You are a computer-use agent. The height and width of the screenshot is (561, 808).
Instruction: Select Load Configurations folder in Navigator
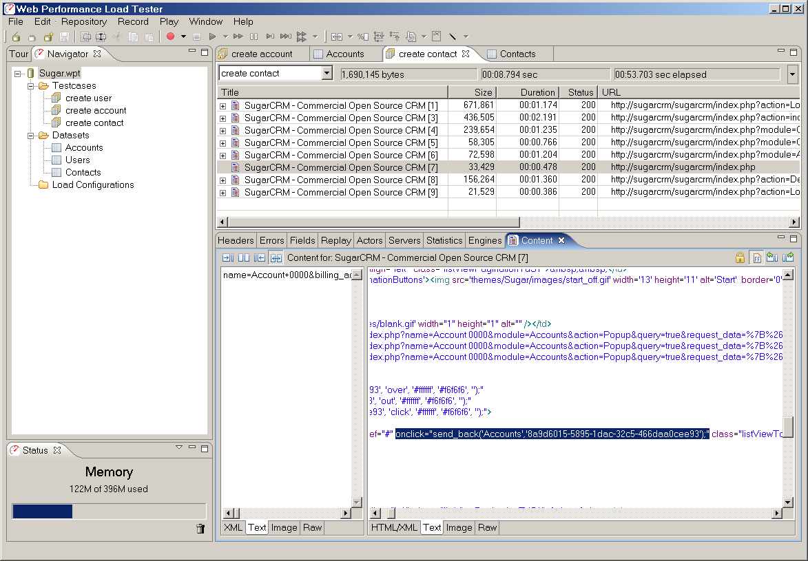coord(93,185)
